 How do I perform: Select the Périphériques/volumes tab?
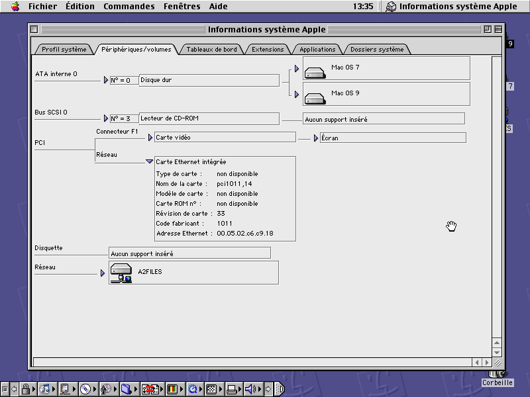[x=136, y=49]
